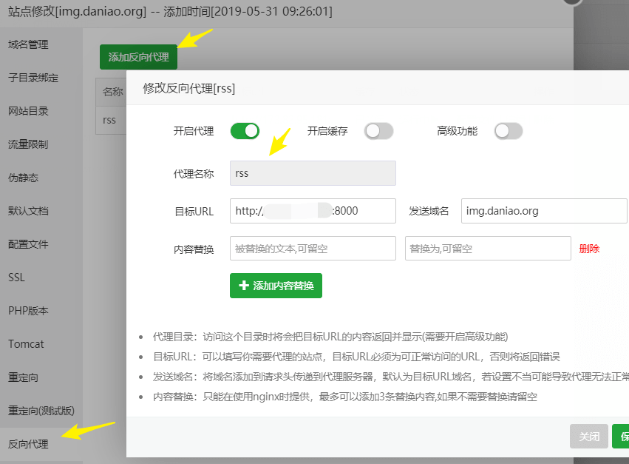Open the 子目录绑定 sidebar tab

point(33,78)
